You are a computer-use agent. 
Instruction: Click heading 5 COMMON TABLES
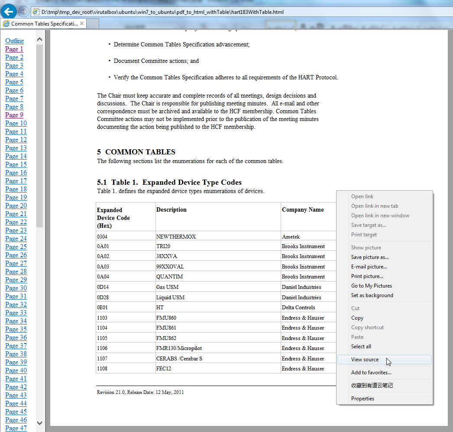[136, 152]
